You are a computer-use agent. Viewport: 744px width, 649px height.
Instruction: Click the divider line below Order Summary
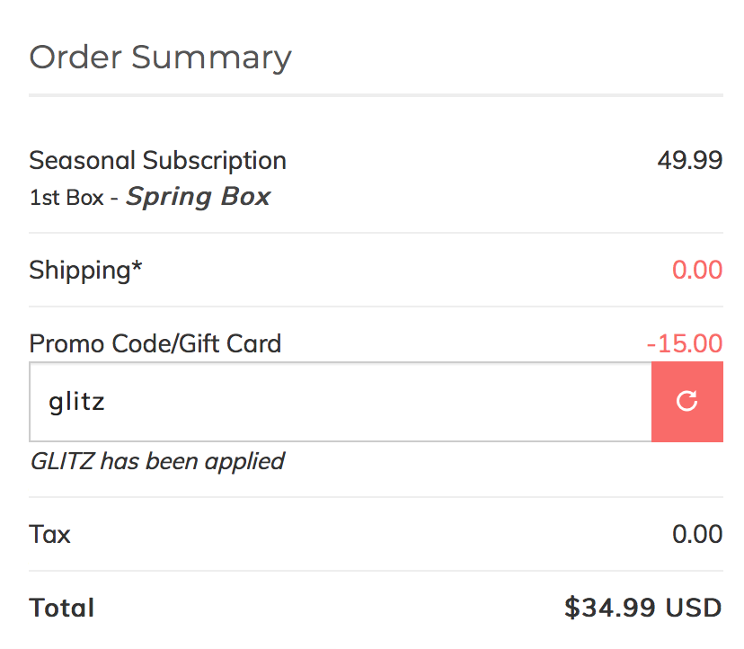(x=376, y=95)
